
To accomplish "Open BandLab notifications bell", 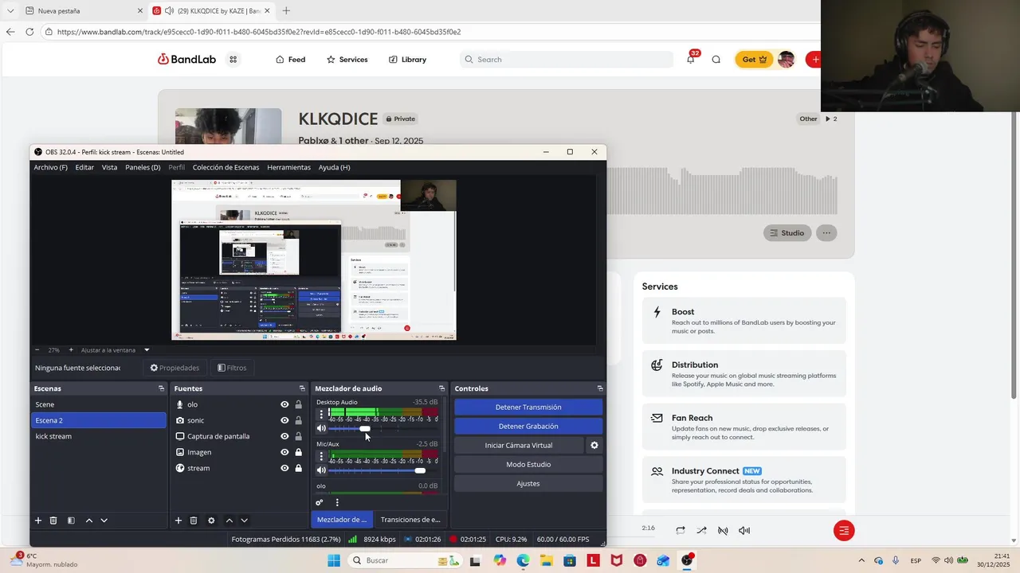I will coord(690,60).
